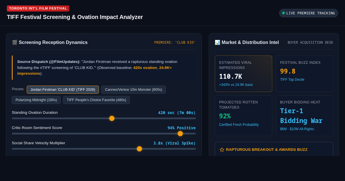Click the TIFF Festival Screening & Ovation Impact Analyzer title
The height and width of the screenshot is (181, 345).
pyautogui.click(x=75, y=17)
